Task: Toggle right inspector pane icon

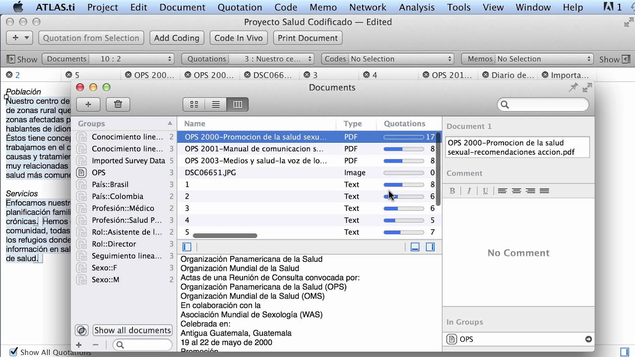Action: pos(430,246)
